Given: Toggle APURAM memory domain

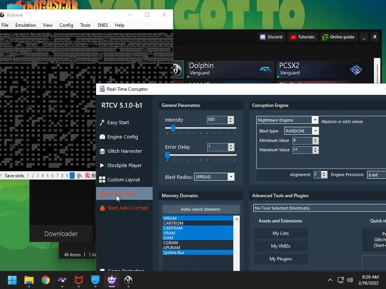Looking at the screenshot, I should (x=198, y=248).
